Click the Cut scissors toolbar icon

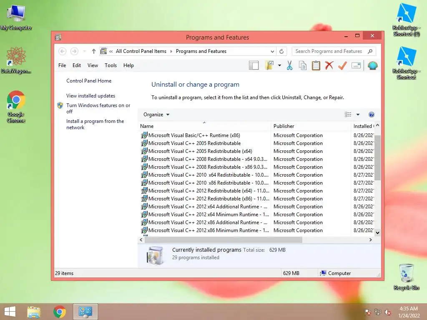289,65
